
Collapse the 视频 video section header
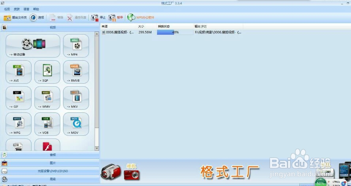click(50, 27)
